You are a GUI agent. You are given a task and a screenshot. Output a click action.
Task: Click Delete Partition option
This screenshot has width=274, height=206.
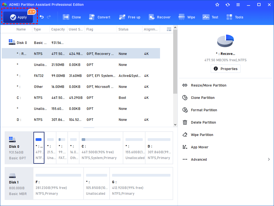point(203,122)
